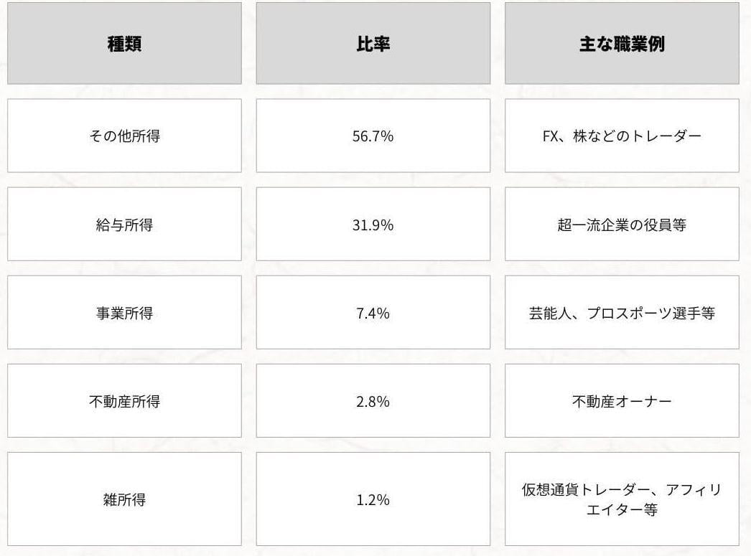
Task: Select the 主な職業例 column header
Action: pyautogui.click(x=622, y=44)
